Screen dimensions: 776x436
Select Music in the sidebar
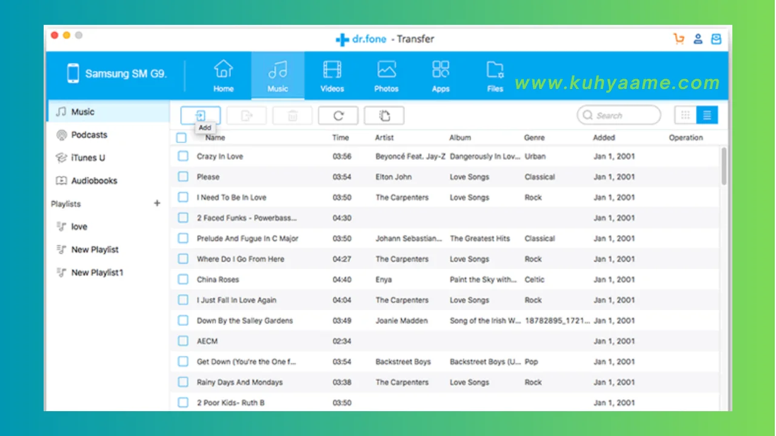[108, 112]
